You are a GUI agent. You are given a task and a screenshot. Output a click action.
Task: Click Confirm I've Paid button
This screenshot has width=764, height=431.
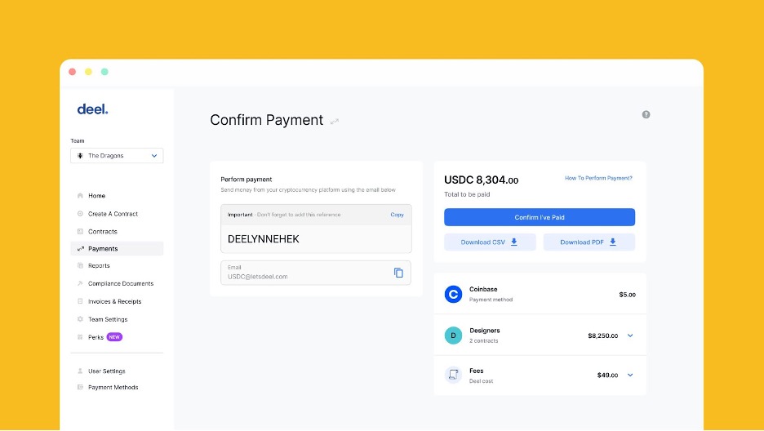(540, 217)
